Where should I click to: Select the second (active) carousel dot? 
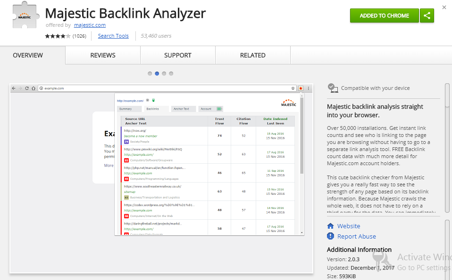coord(157,73)
